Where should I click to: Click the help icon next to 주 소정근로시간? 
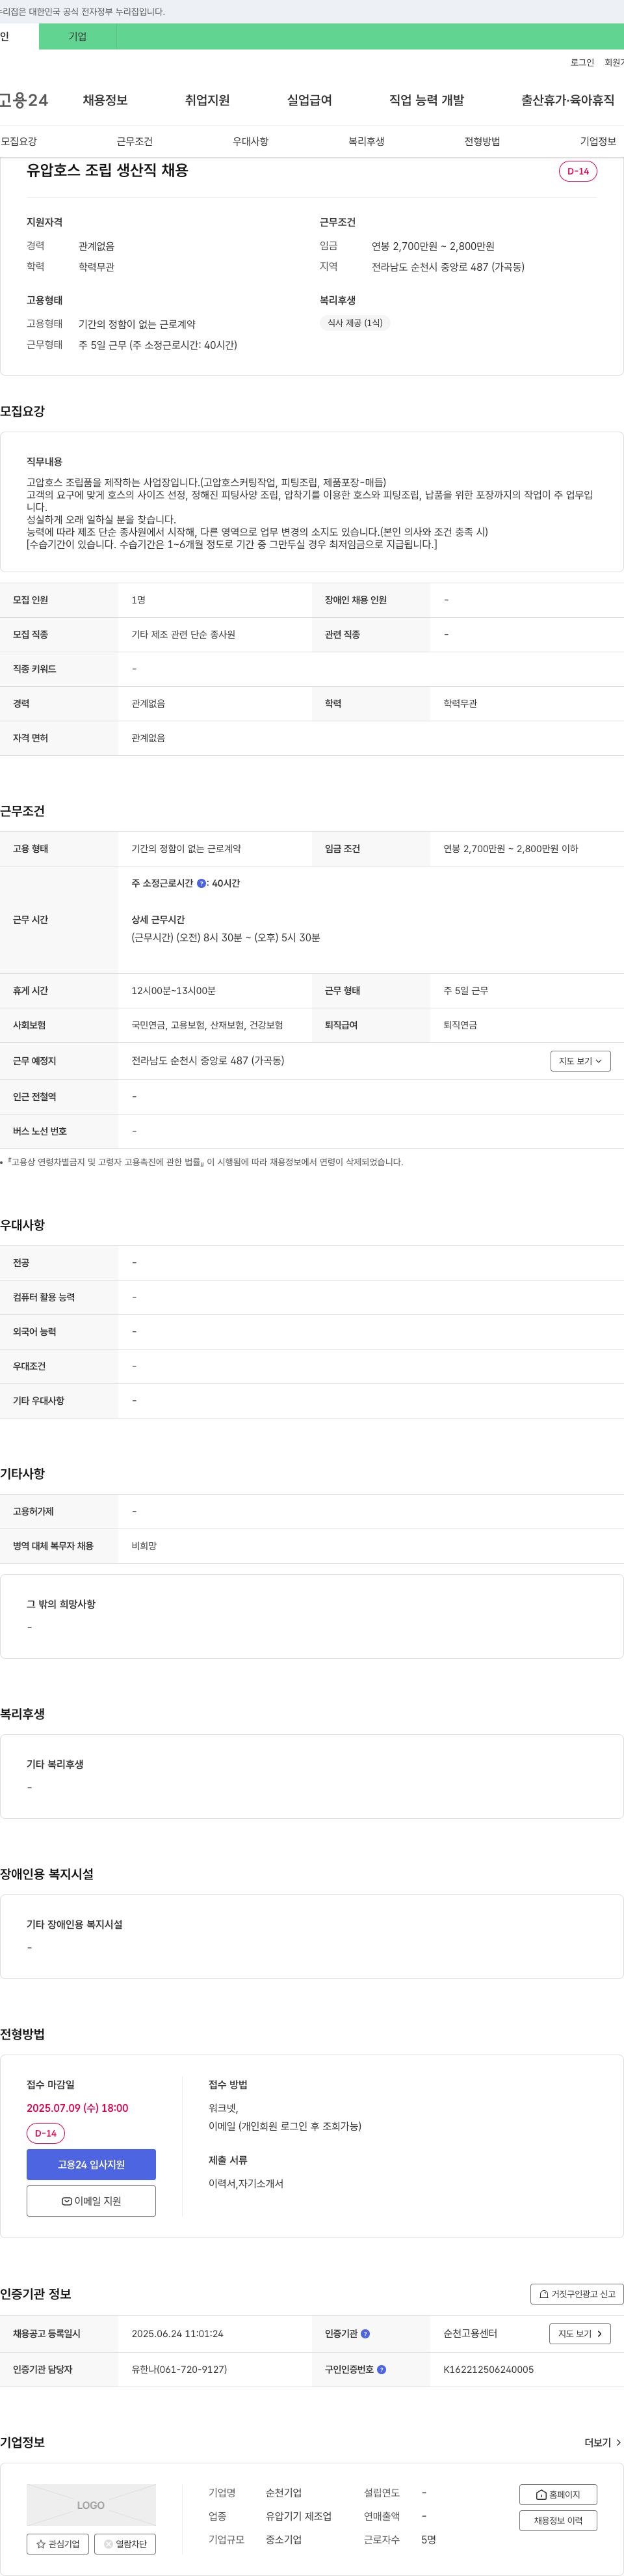tap(201, 883)
